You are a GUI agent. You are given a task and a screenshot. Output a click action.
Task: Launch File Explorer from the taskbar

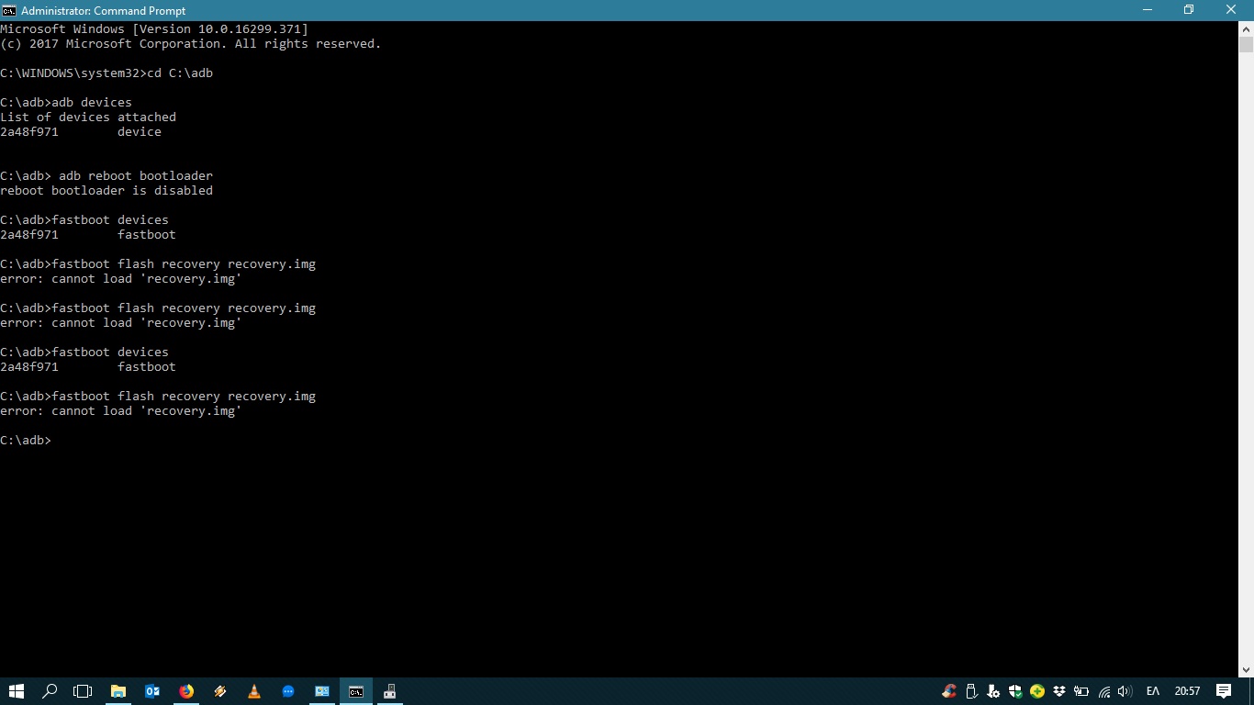(x=118, y=691)
